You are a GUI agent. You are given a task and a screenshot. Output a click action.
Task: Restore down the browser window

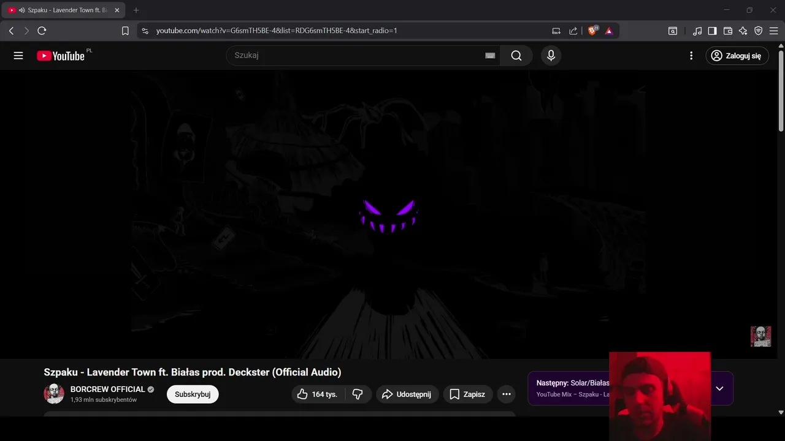tap(749, 10)
